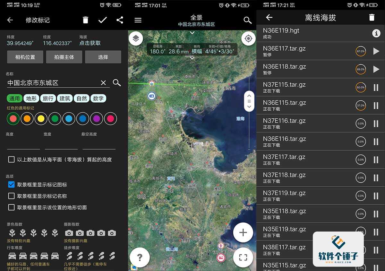385x271 pixels.
Task: Tap the bottom chevron under the camera parameters bar
Action: pos(192,58)
